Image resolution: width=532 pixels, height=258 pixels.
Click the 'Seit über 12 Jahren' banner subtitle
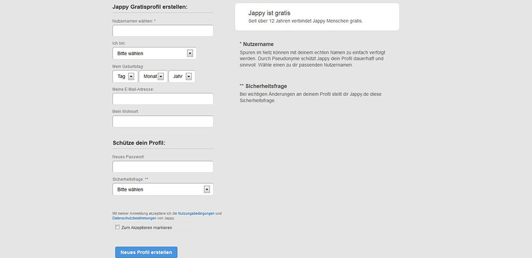tap(309, 21)
